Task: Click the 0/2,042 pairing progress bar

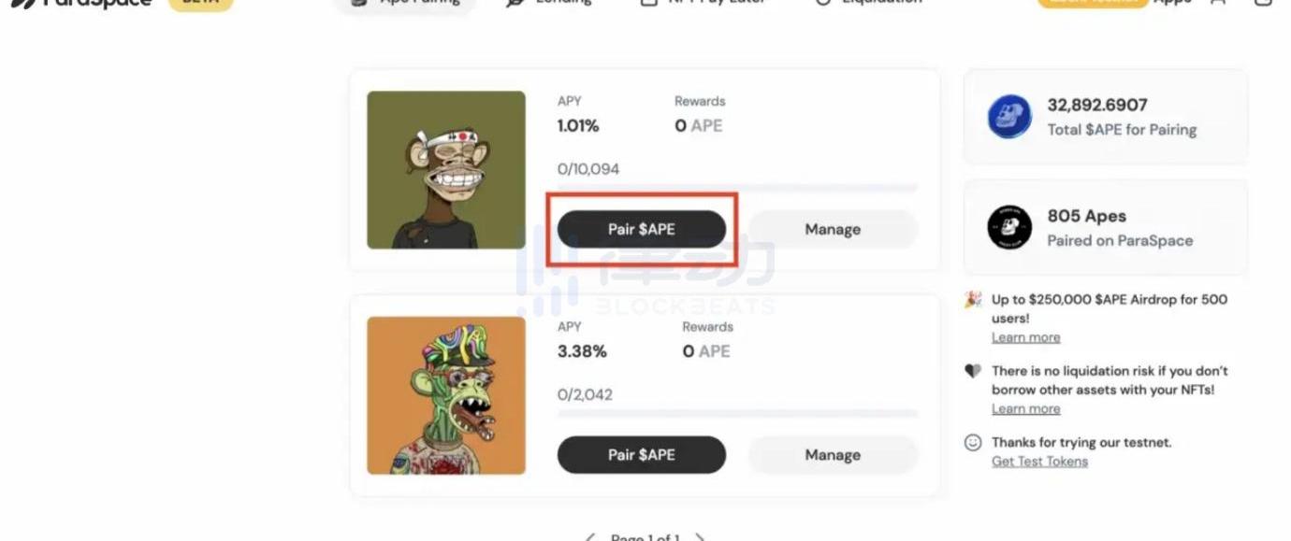Action: tap(737, 414)
